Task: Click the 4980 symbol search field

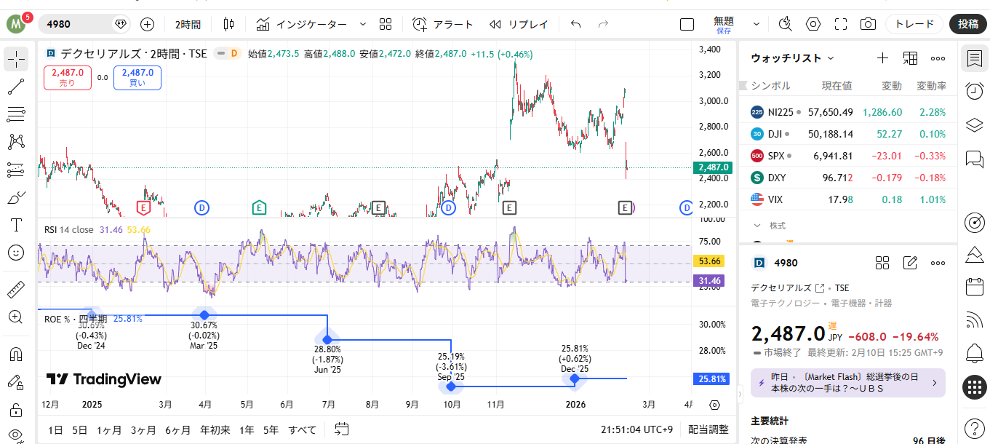Action: click(76, 24)
